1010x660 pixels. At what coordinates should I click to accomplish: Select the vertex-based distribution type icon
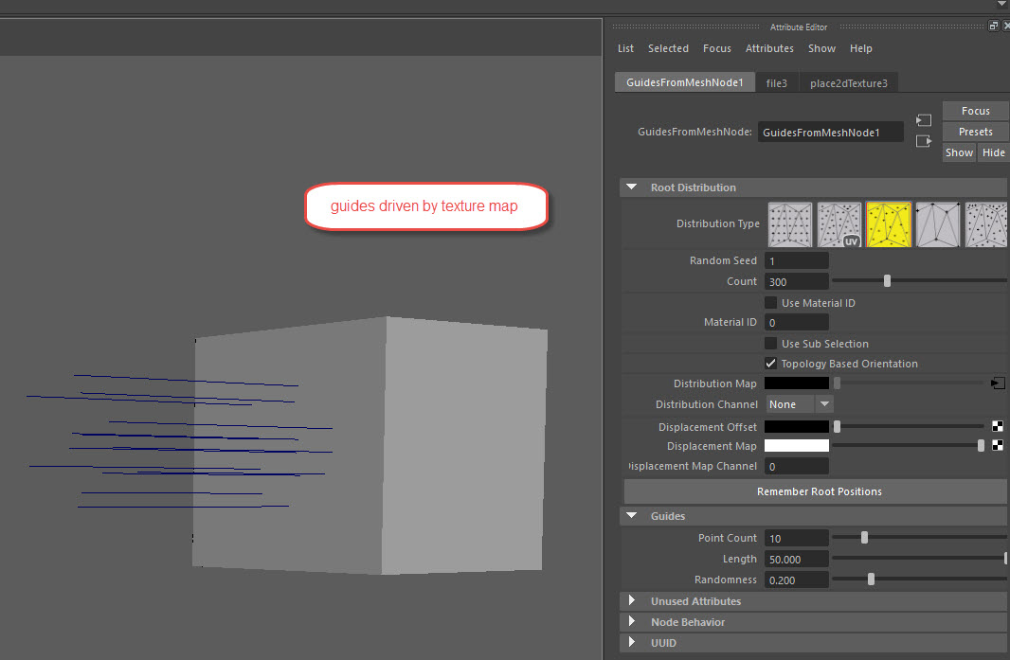(x=938, y=224)
